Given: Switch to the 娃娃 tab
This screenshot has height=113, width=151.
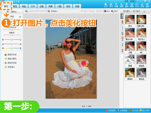Looking at the screenshot, I should pyautogui.click(x=68, y=6).
